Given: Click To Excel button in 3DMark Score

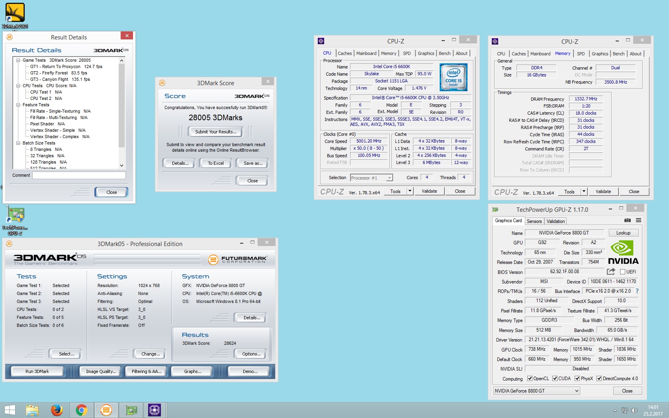Looking at the screenshot, I should click(x=215, y=163).
